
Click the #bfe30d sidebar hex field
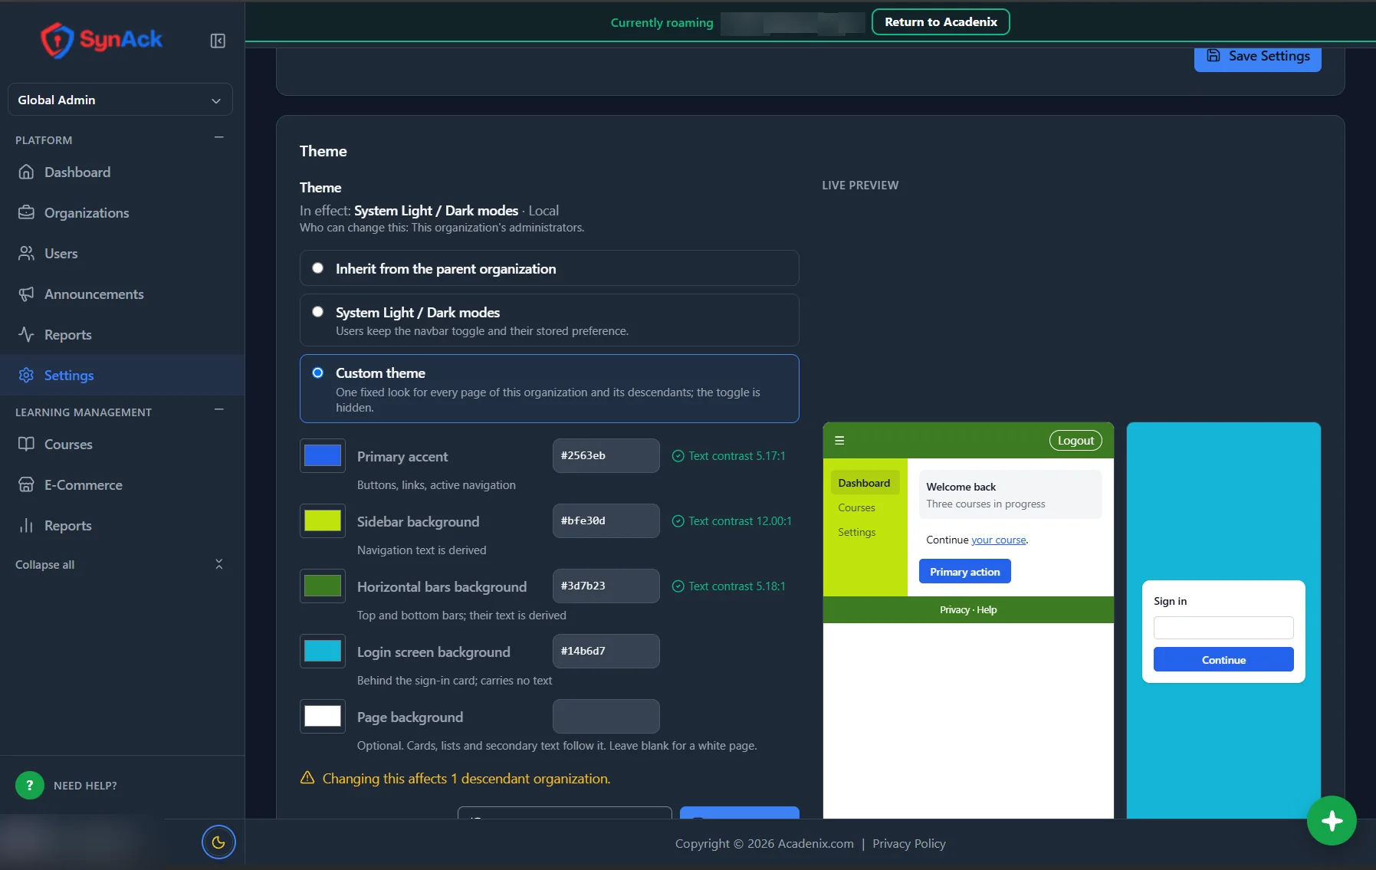[606, 520]
